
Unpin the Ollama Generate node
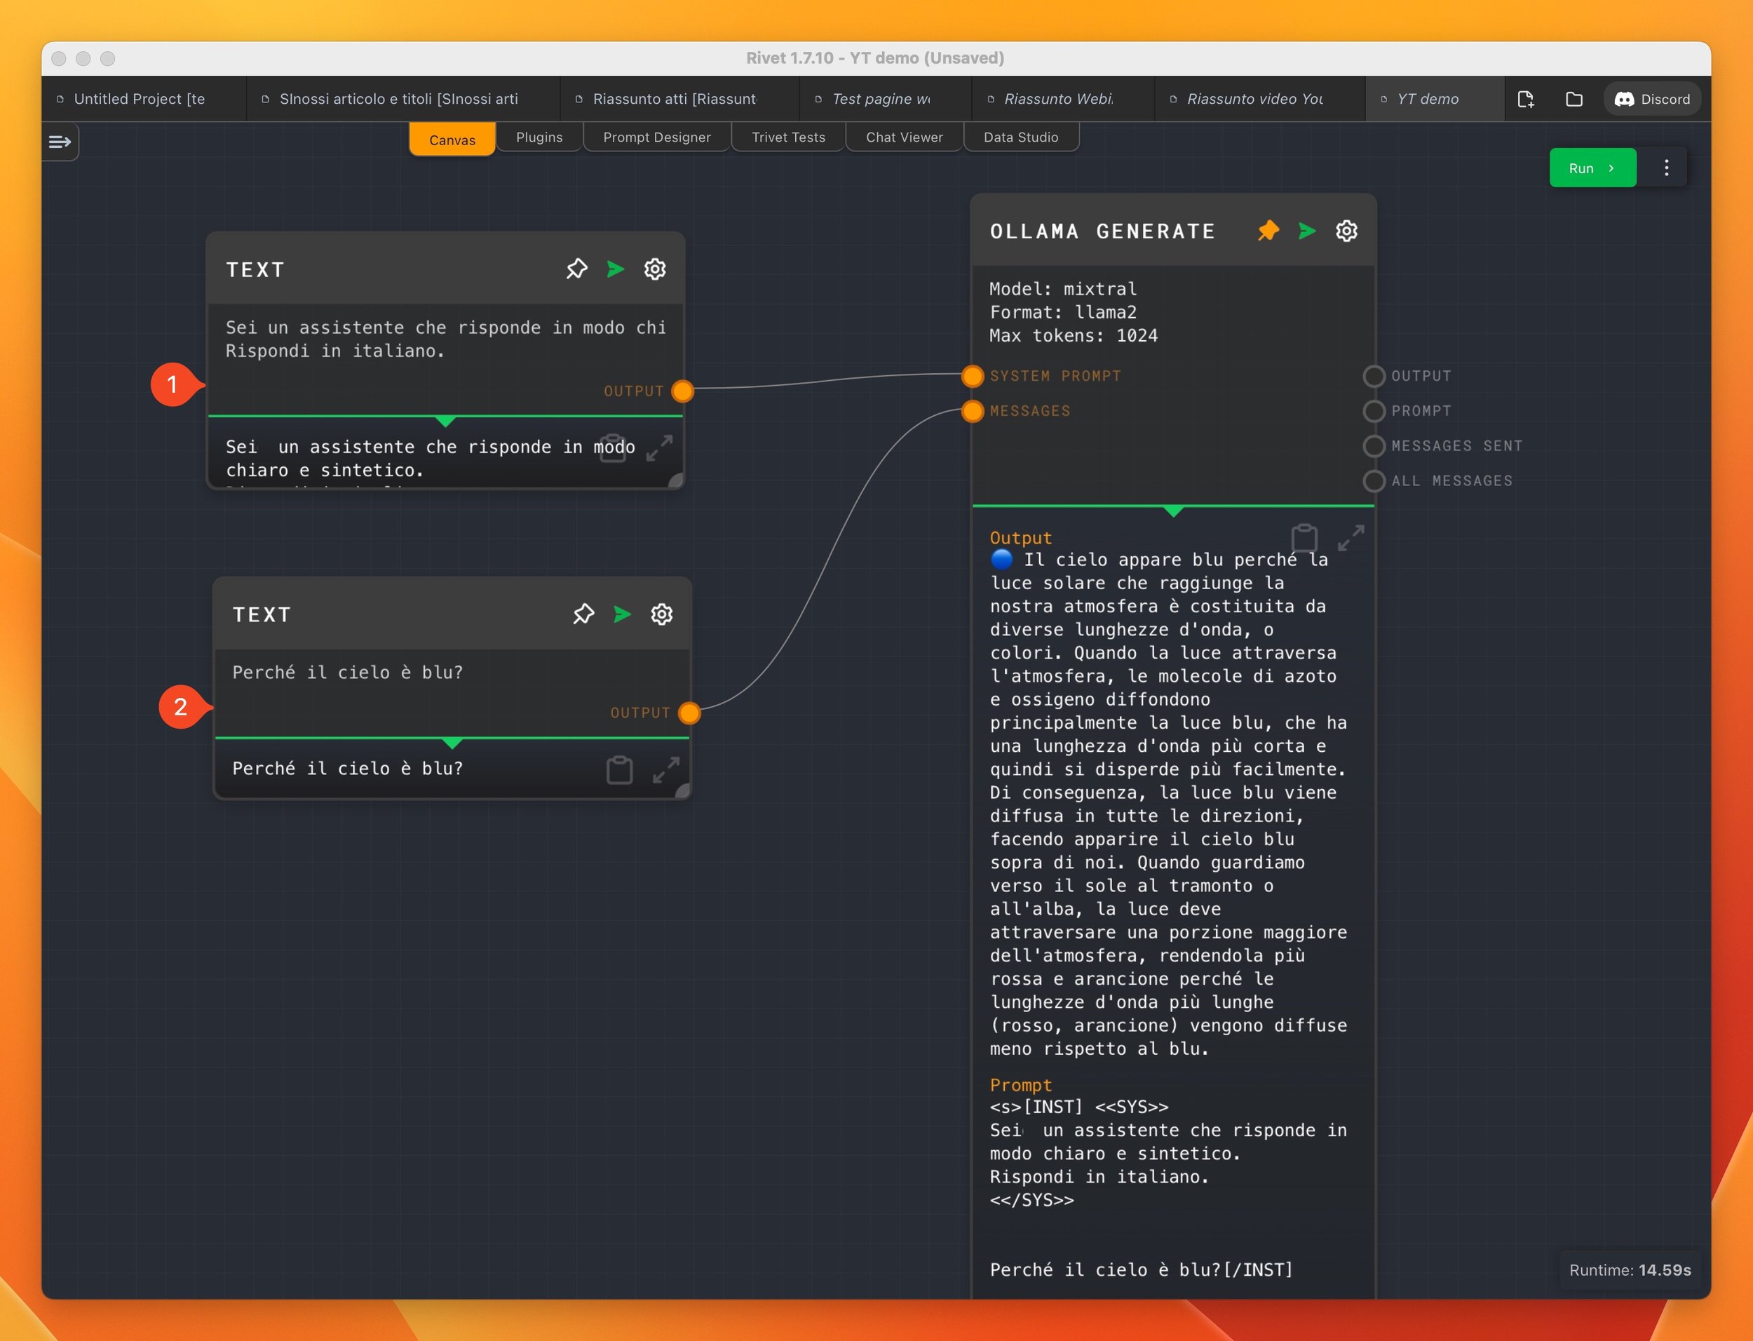(x=1268, y=231)
